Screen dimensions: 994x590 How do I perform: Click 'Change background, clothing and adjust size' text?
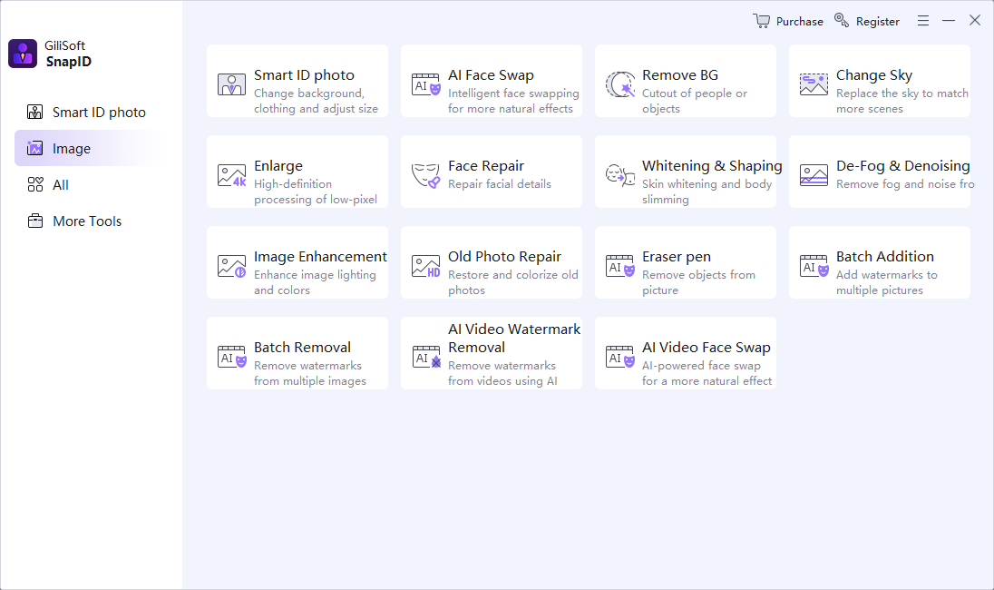pos(316,101)
